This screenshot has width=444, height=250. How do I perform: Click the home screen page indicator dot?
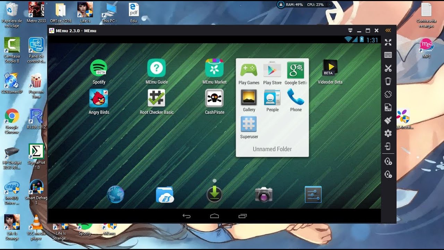coord(214,181)
